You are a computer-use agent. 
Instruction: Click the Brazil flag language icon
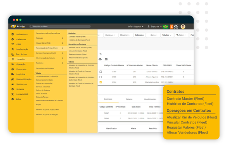pyautogui.click(x=165, y=27)
